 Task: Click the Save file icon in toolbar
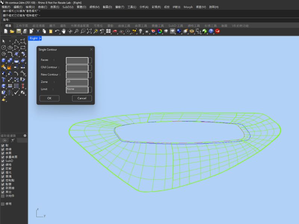(x=18, y=31)
